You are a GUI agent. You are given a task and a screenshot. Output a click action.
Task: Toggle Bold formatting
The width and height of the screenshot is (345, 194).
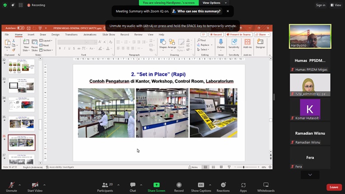pos(60,48)
